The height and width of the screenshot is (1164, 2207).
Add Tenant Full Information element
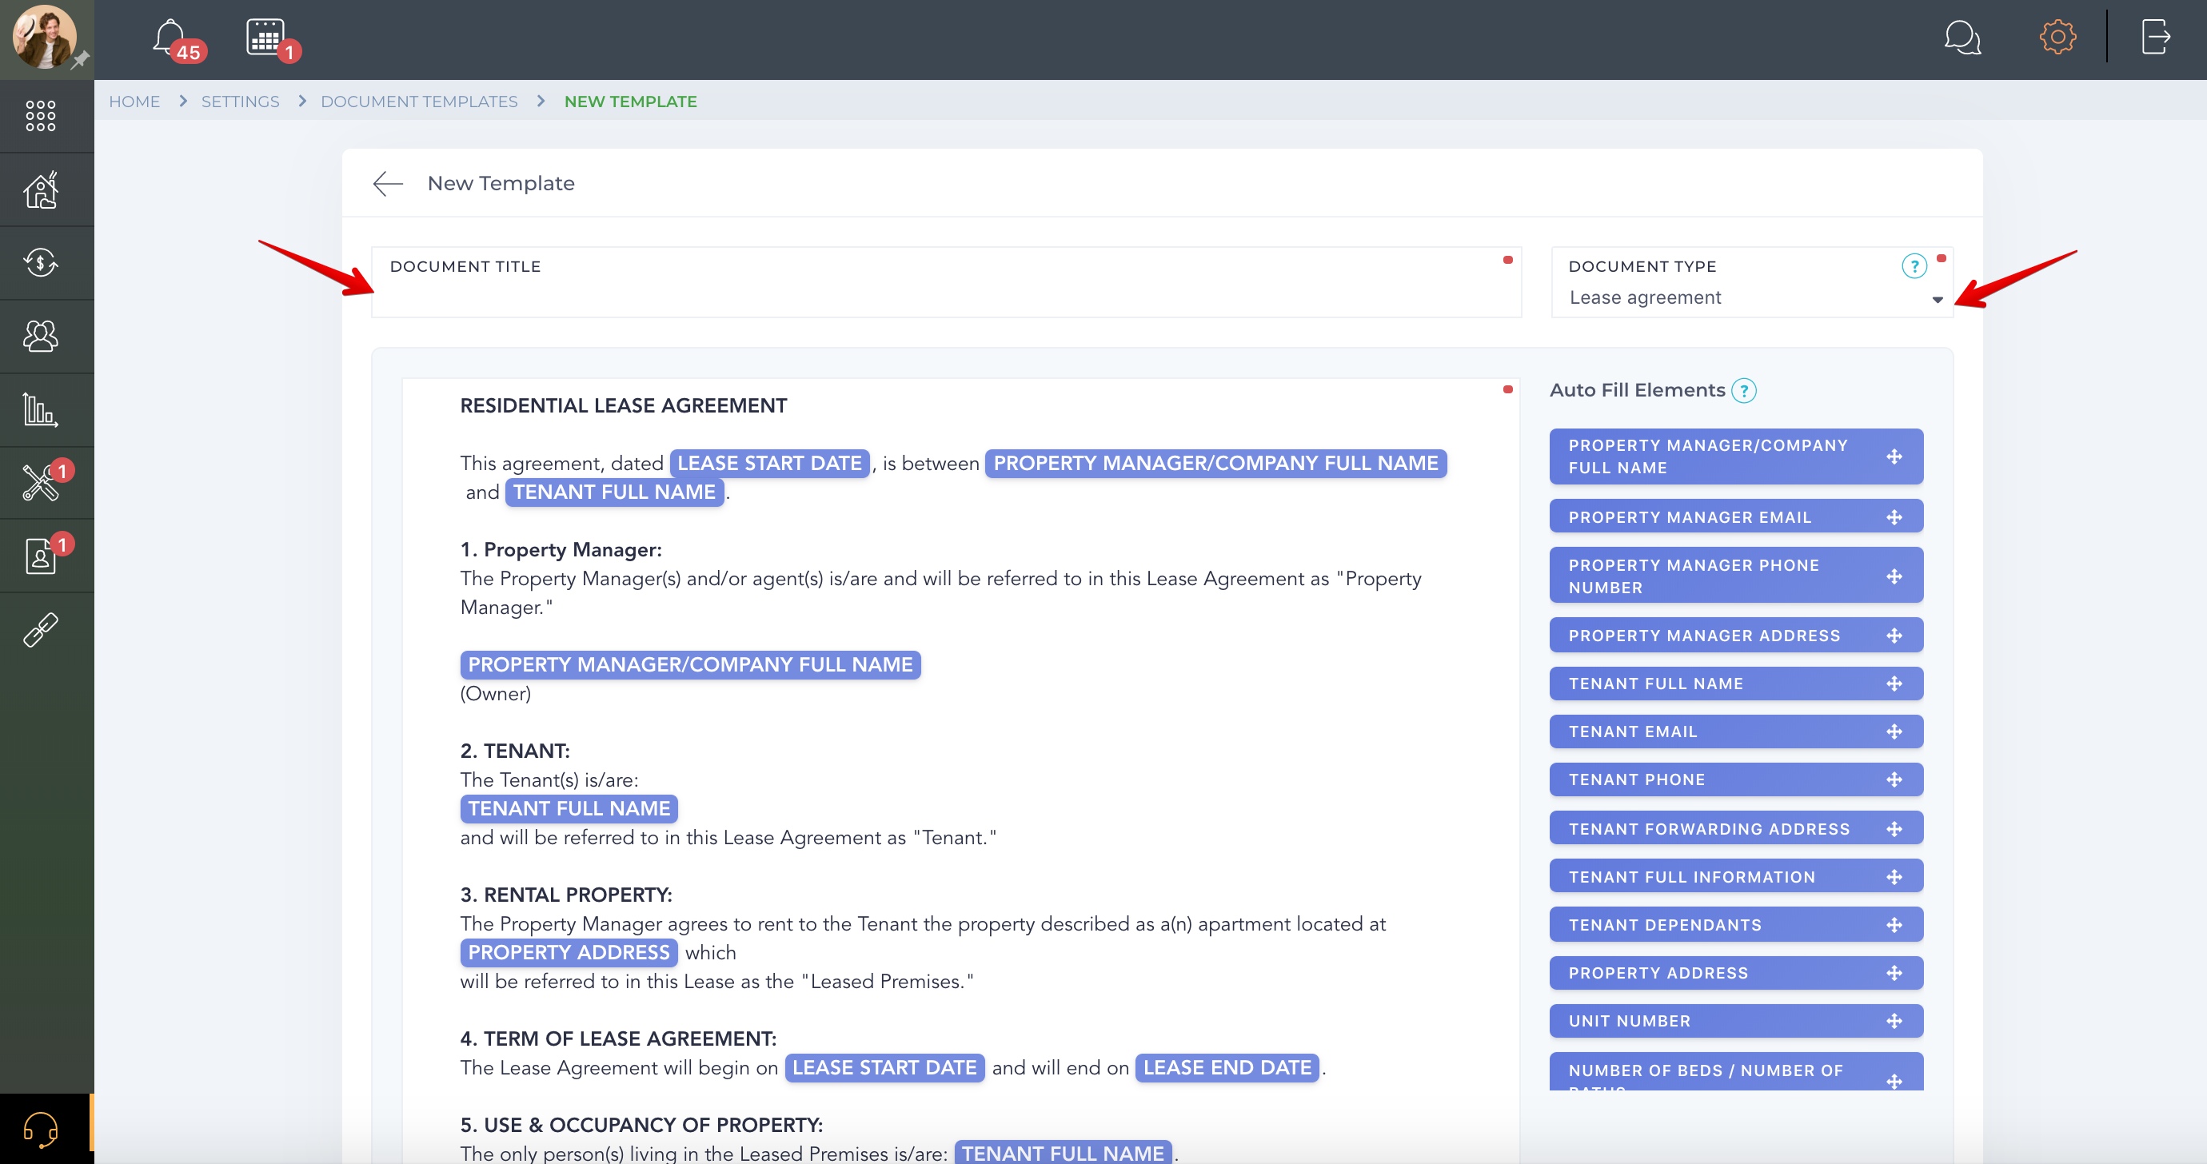1736,876
